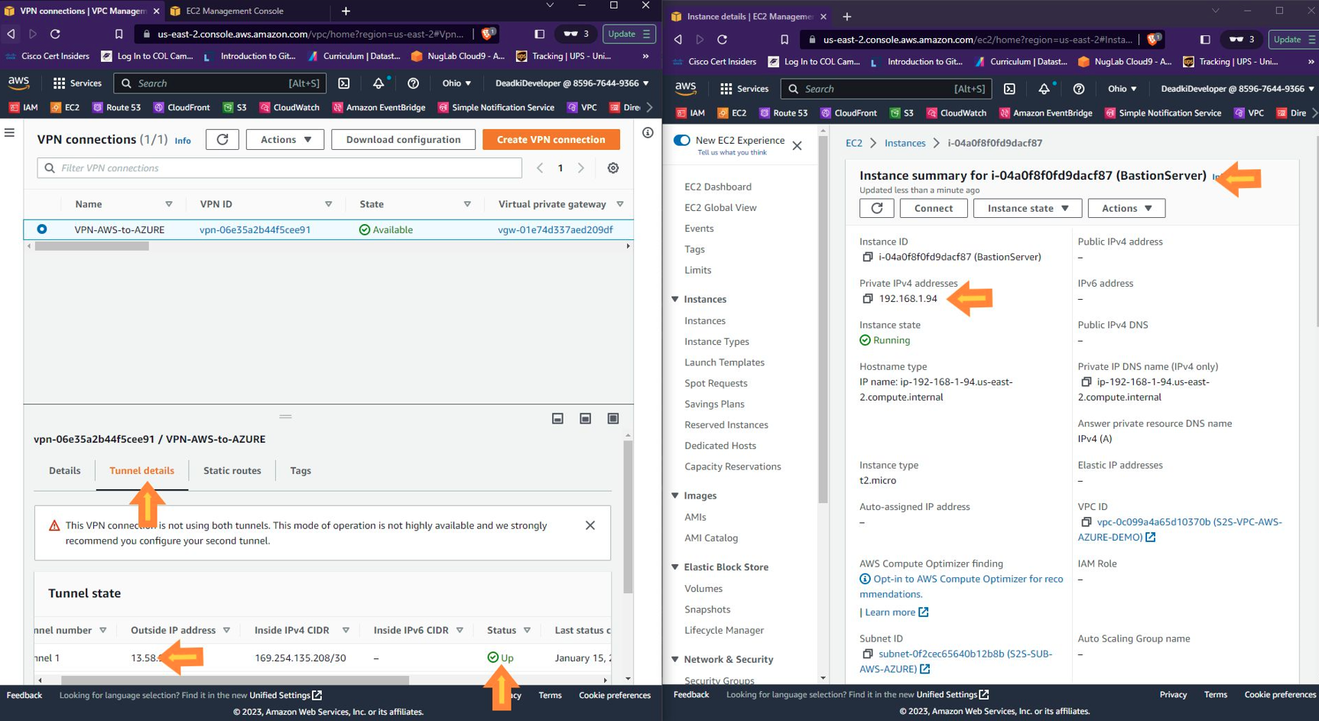
Task: Close New EC2 Experience banner
Action: point(797,145)
